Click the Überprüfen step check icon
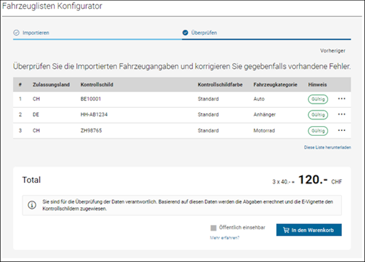The height and width of the screenshot is (262, 365). click(x=185, y=32)
